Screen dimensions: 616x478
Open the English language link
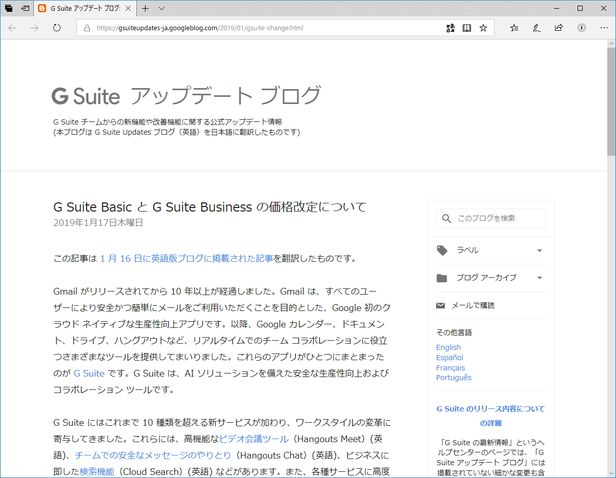click(448, 347)
